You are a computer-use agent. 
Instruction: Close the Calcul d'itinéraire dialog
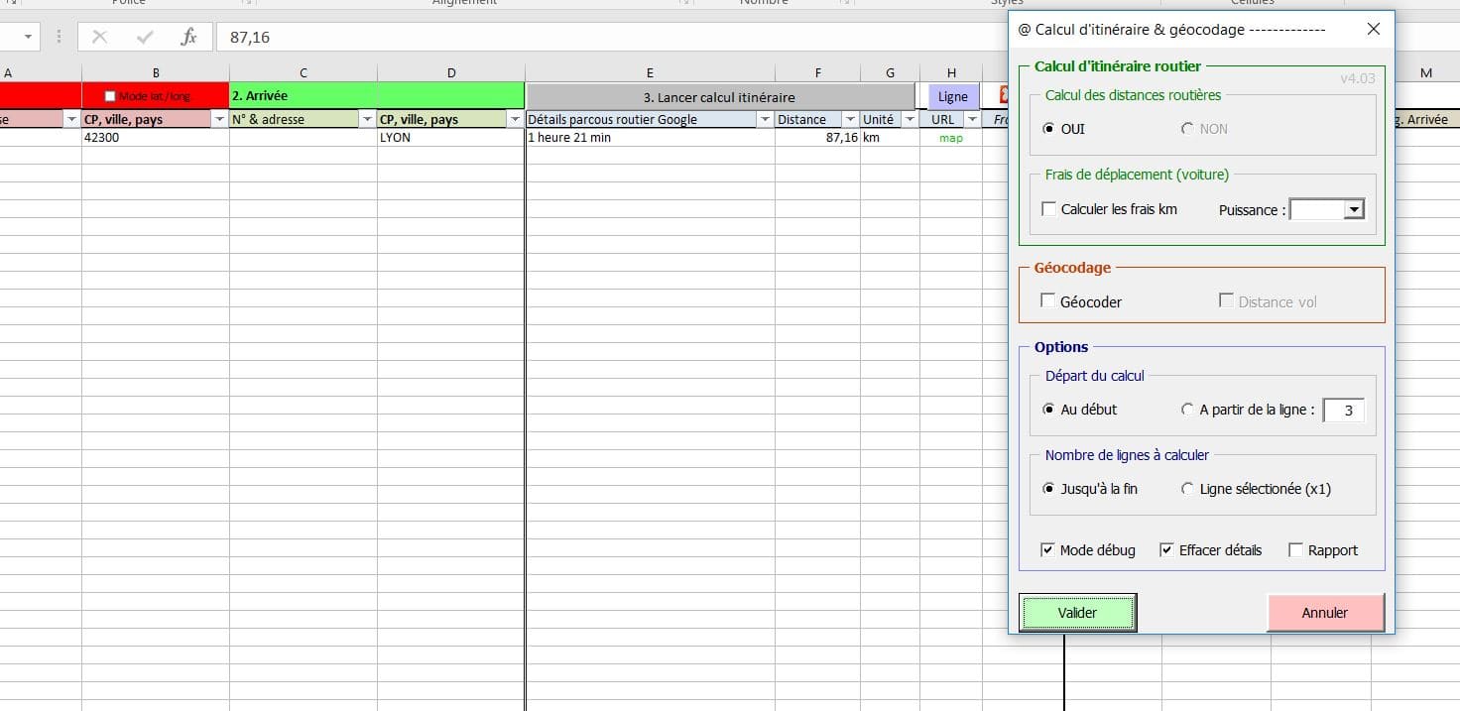click(1373, 29)
